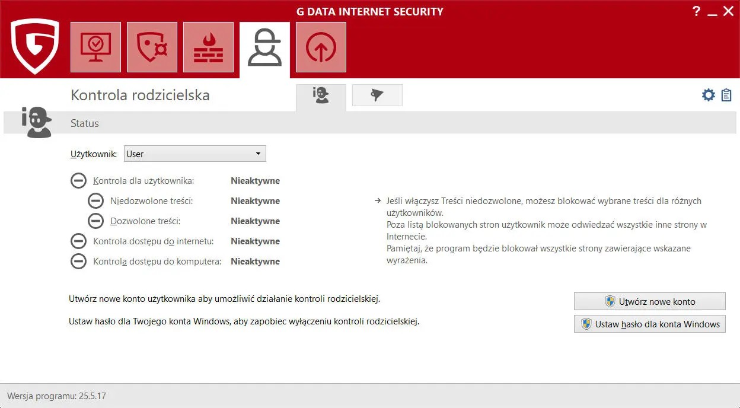Toggle Kontrola dla użytkownika status circle

tap(78, 180)
